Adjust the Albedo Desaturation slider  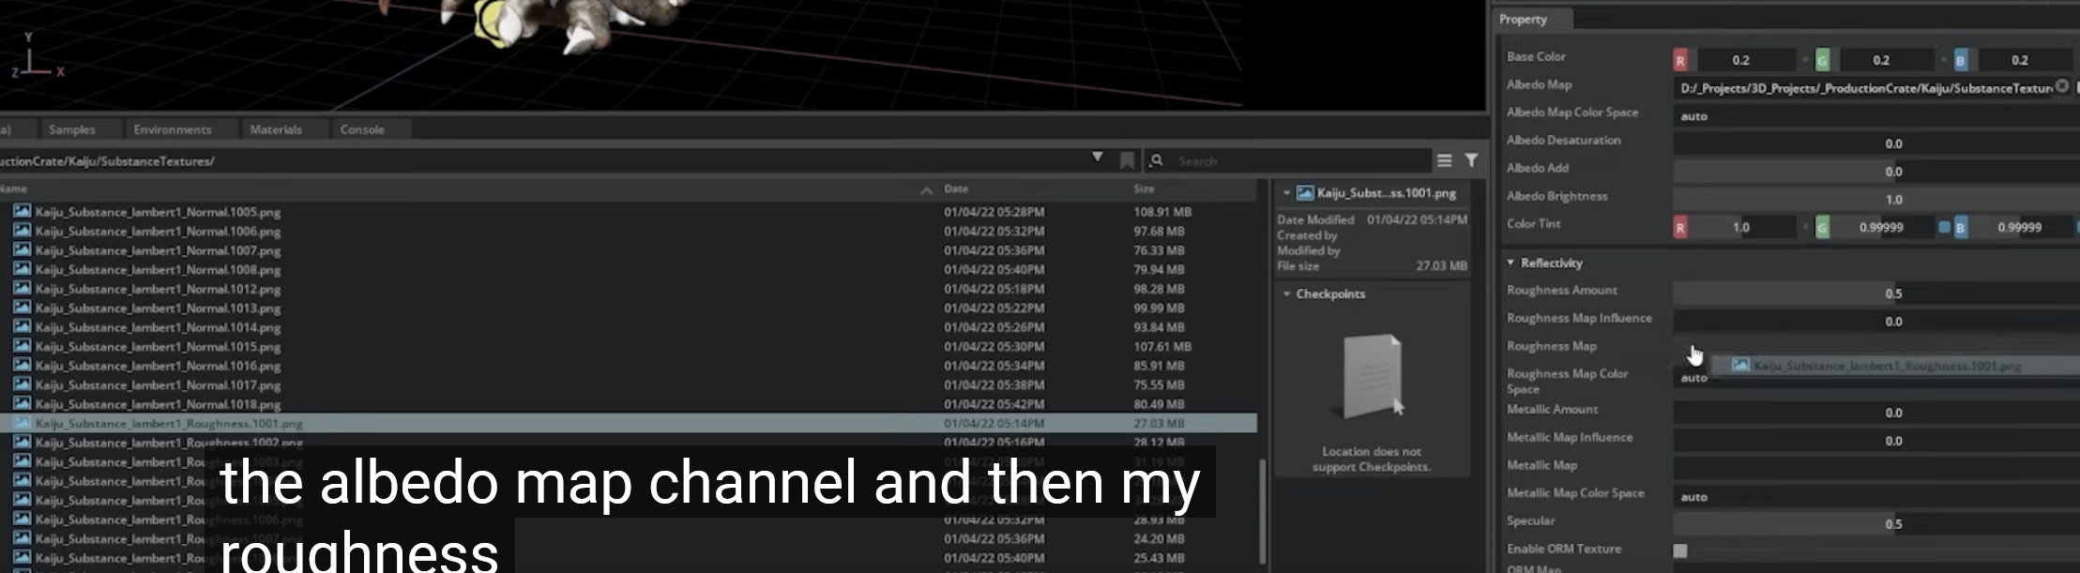tap(1876, 143)
